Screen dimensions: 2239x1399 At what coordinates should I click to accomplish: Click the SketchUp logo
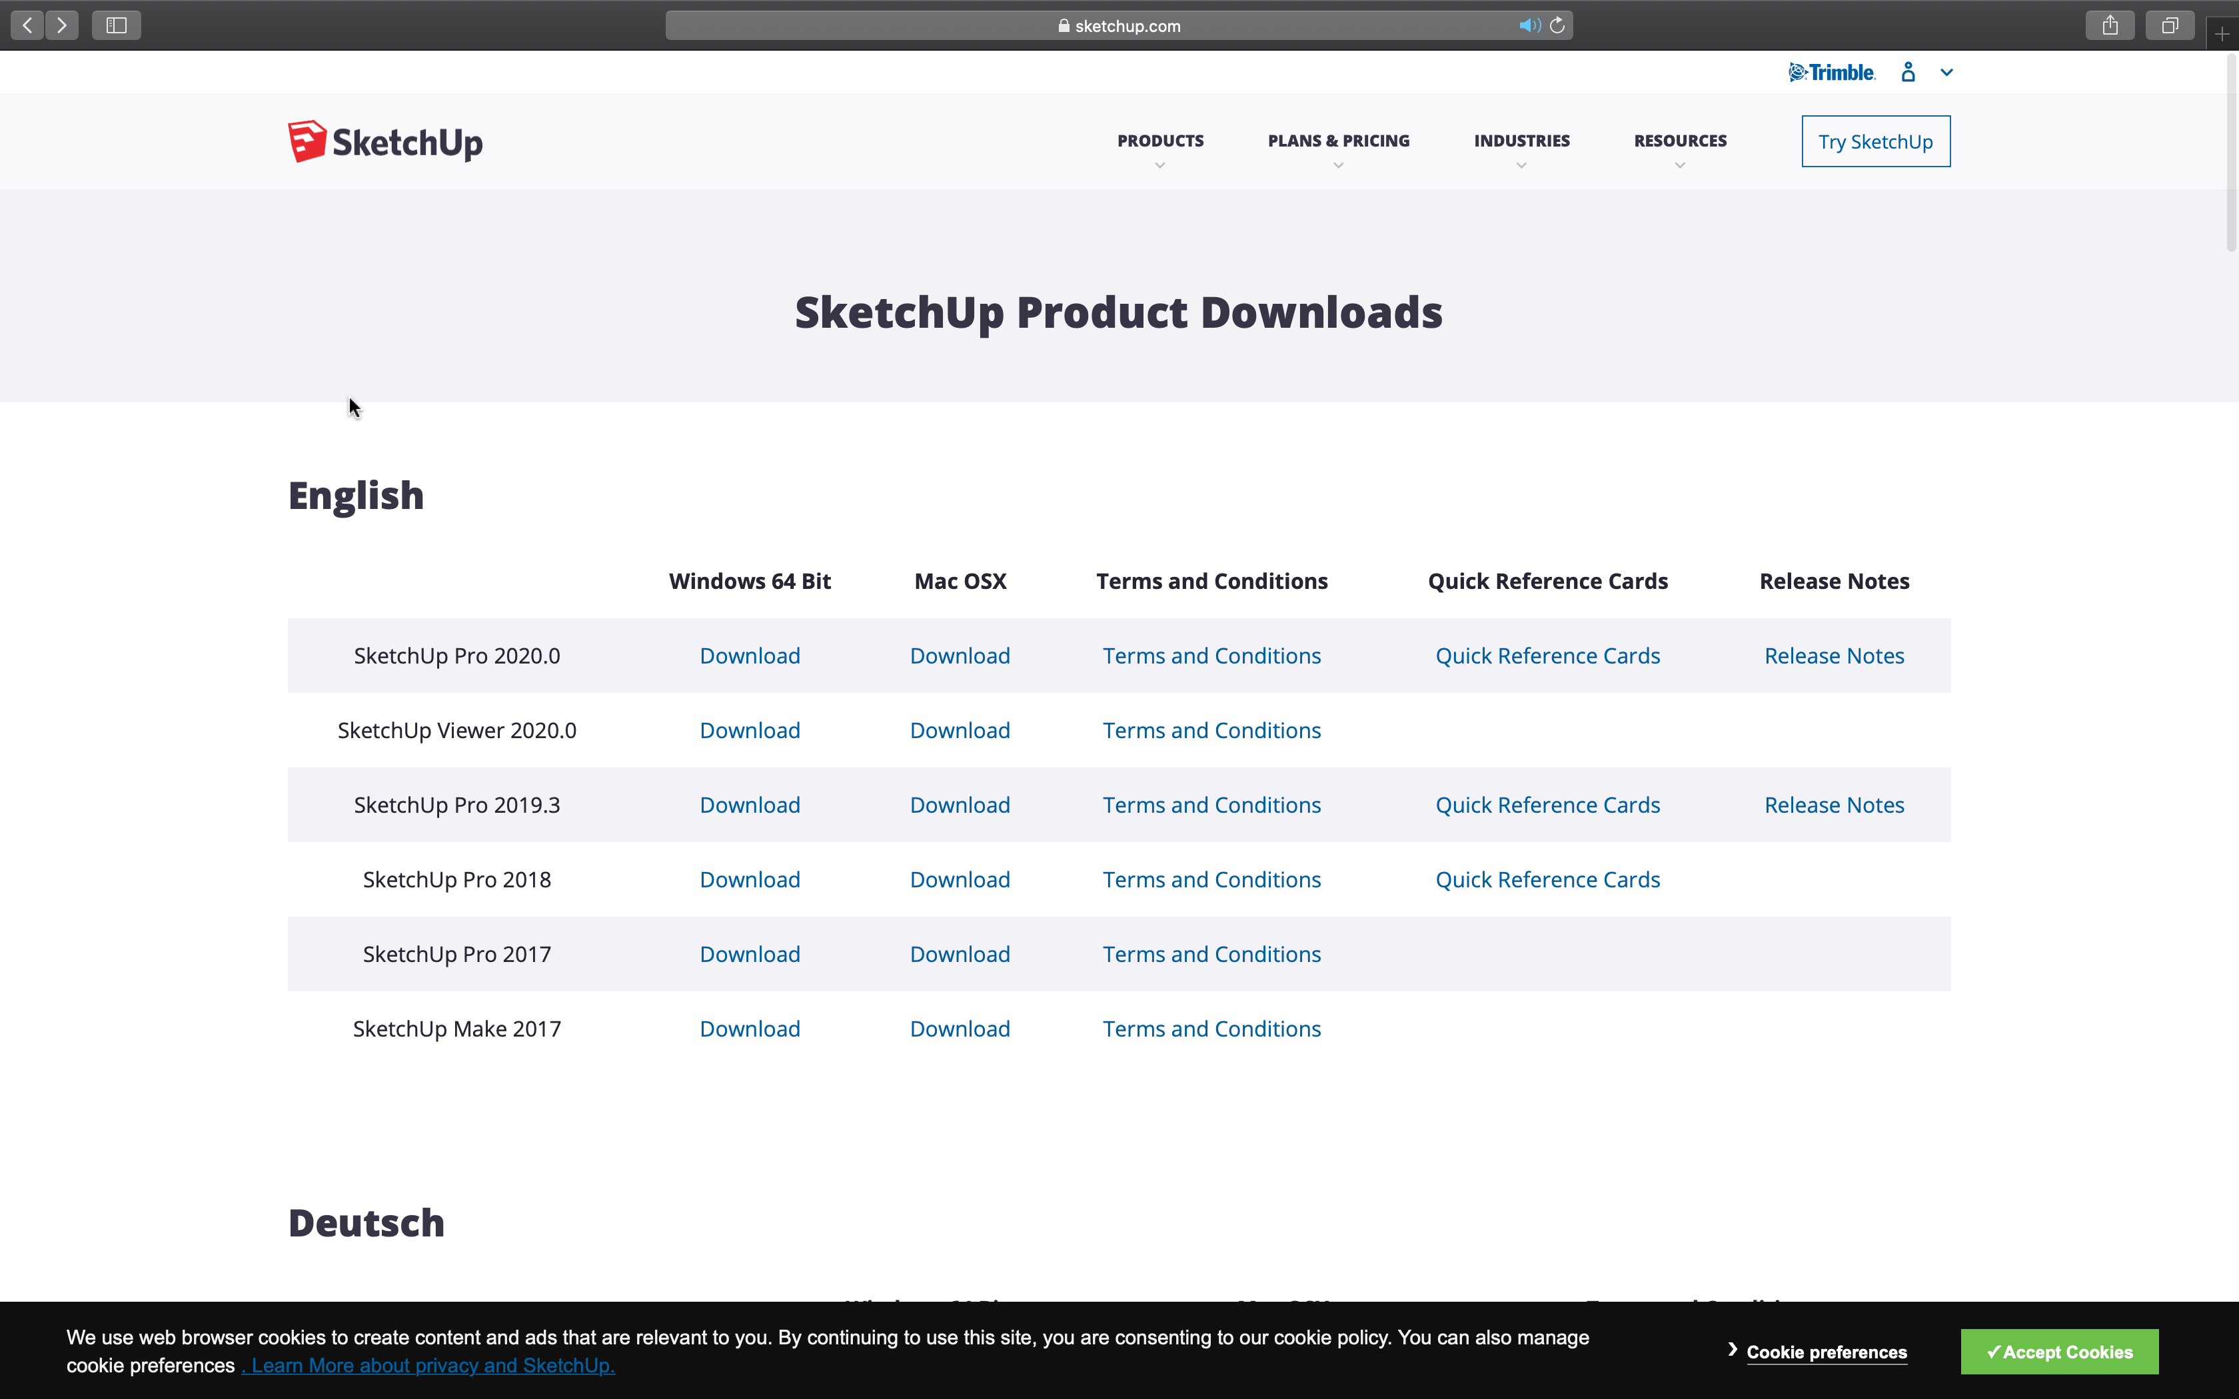[385, 141]
